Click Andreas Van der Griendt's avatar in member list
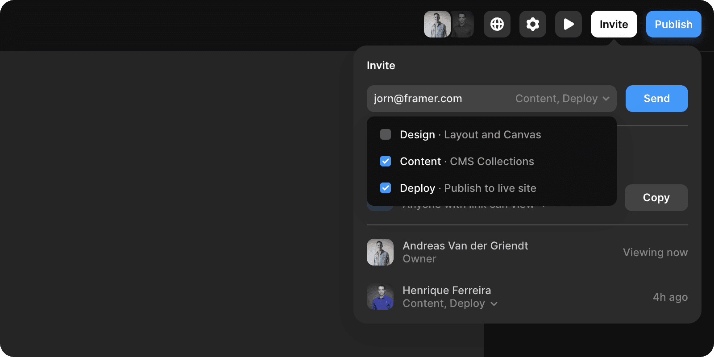This screenshot has height=357, width=714. tap(380, 252)
